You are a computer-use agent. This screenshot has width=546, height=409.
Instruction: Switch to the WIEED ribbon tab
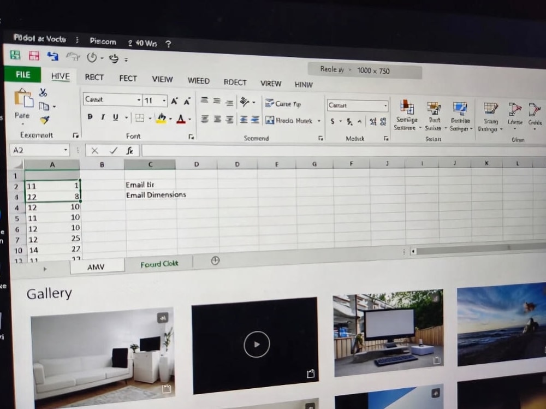click(x=199, y=81)
